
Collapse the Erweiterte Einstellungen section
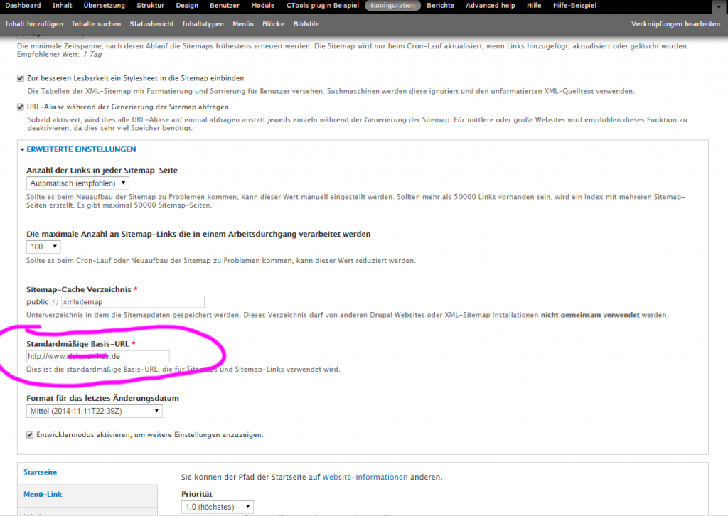click(81, 149)
